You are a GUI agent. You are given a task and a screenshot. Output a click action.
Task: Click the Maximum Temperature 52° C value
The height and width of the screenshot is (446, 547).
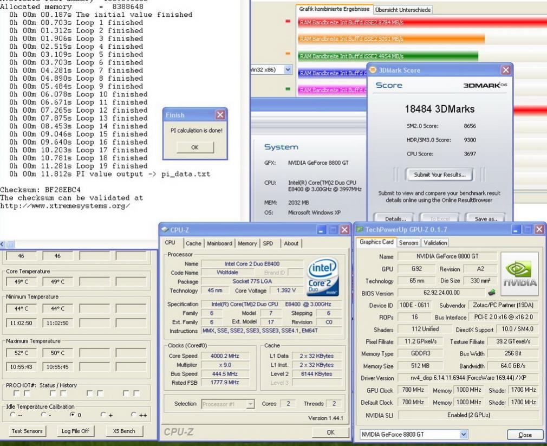(21, 353)
